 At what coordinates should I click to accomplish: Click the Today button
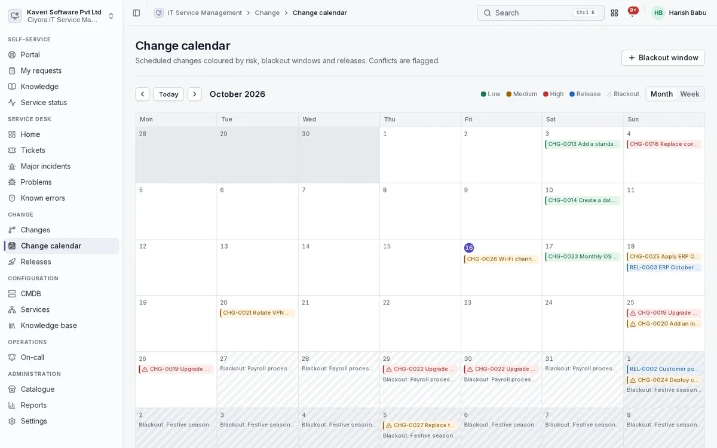coord(168,94)
